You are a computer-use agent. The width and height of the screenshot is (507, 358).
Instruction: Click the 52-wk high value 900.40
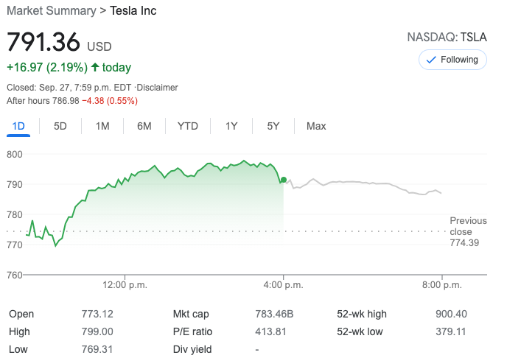(451, 314)
